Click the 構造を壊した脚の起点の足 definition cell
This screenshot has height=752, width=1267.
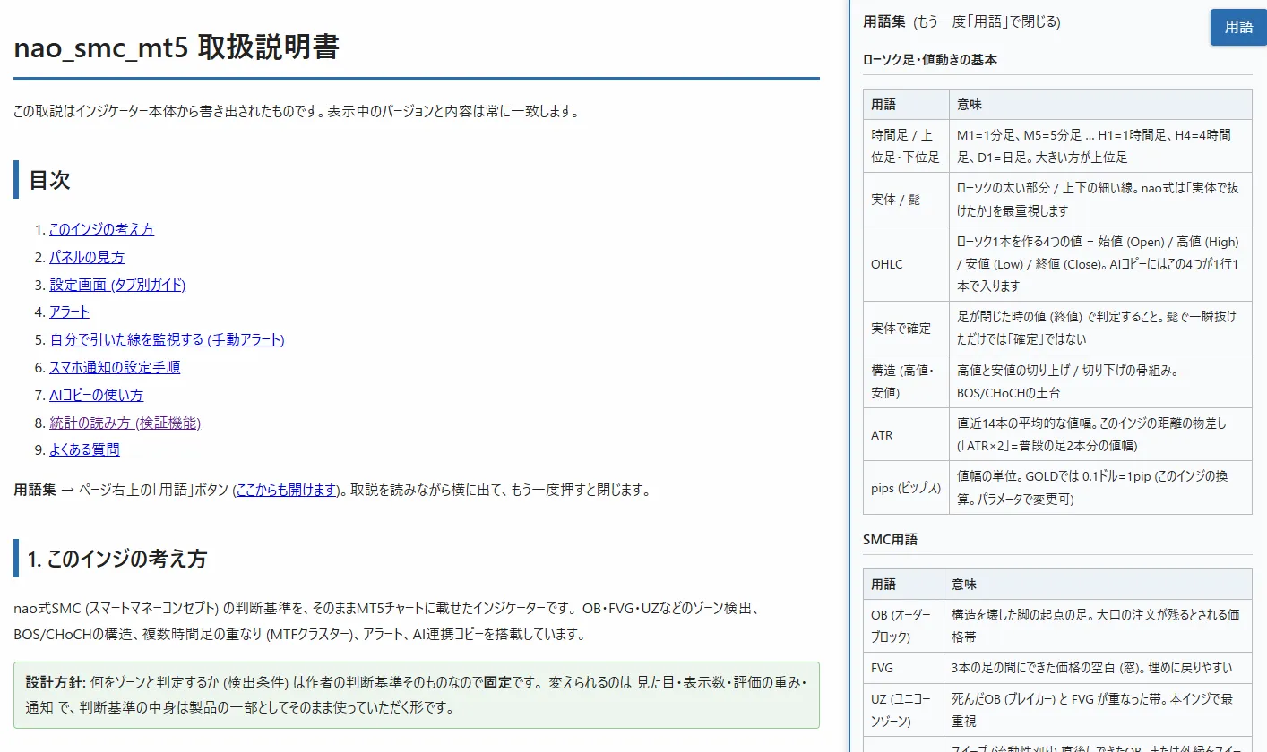pos(1098,626)
